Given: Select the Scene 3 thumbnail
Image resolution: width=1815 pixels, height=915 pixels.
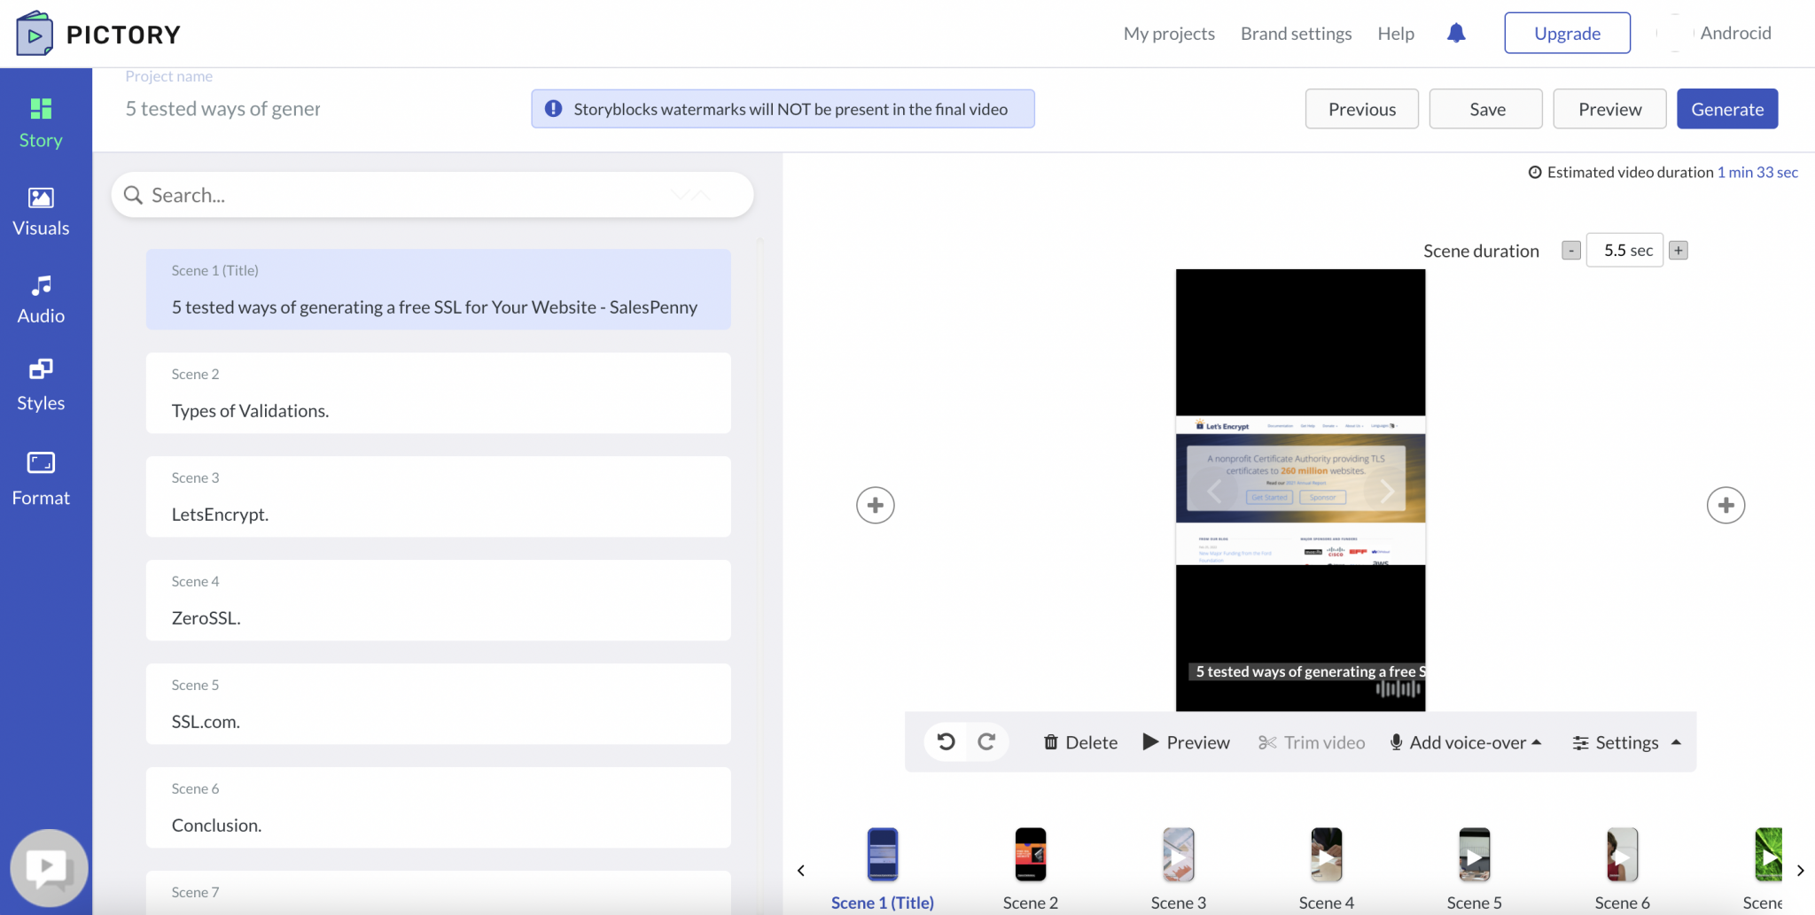Looking at the screenshot, I should click(1179, 855).
